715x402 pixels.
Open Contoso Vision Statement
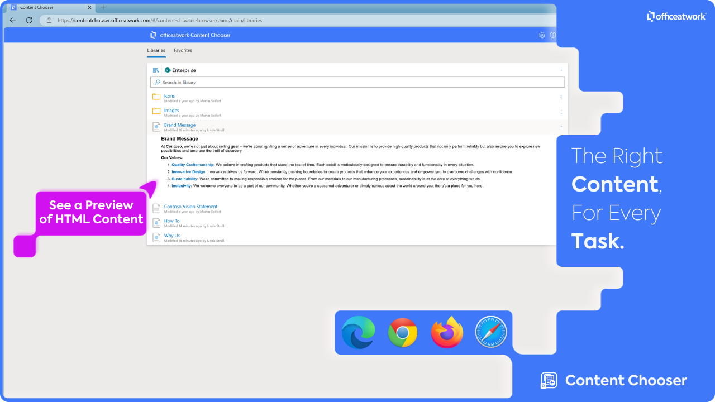pyautogui.click(x=190, y=207)
